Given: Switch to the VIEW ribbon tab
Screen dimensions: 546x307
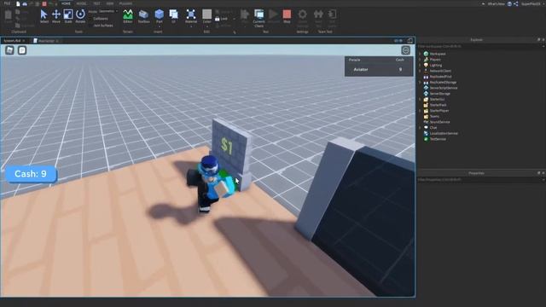Looking at the screenshot, I should (110, 3).
